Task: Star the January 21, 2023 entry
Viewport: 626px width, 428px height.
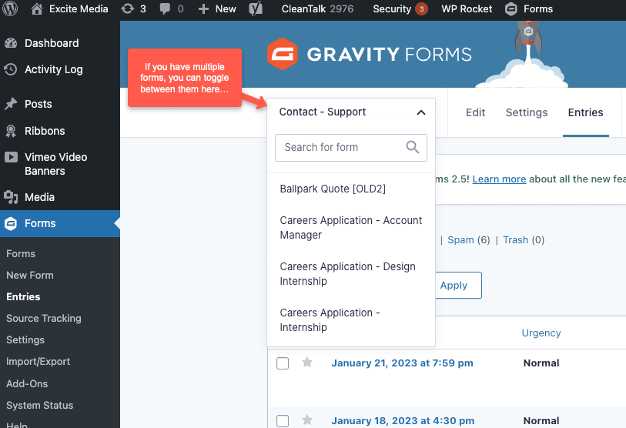Action: 307,363
